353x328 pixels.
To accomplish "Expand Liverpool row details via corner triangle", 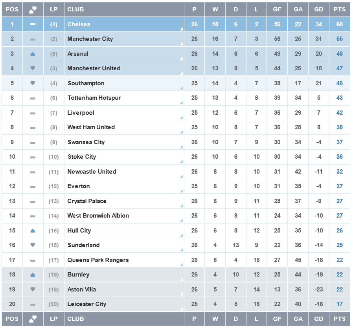I will (x=182, y=117).
